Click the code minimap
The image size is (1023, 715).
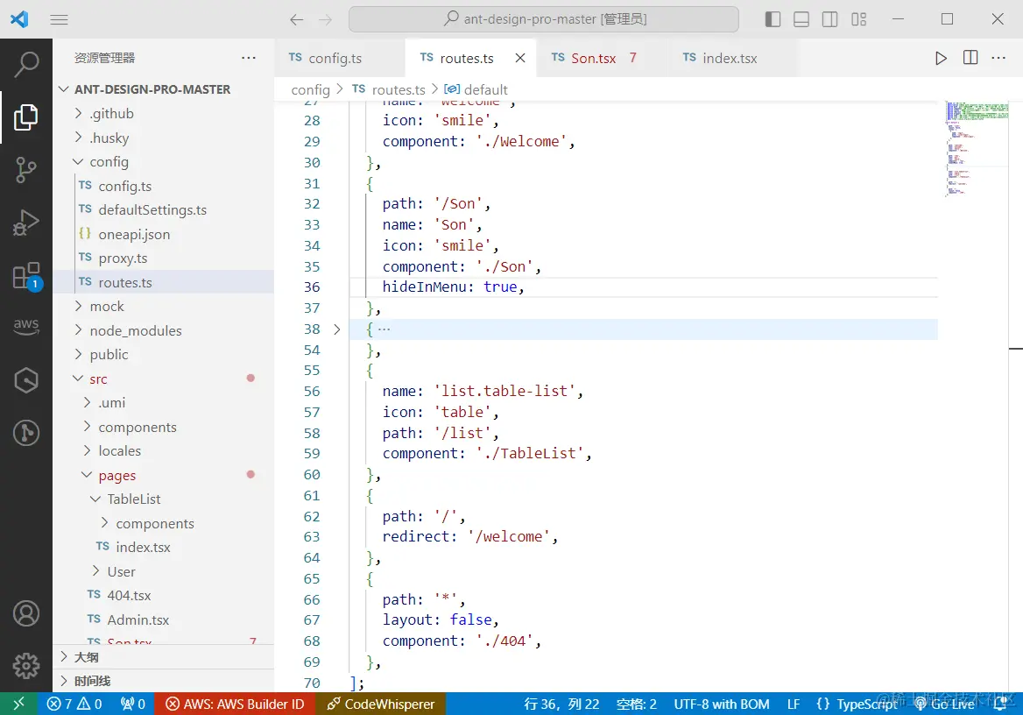point(977,149)
